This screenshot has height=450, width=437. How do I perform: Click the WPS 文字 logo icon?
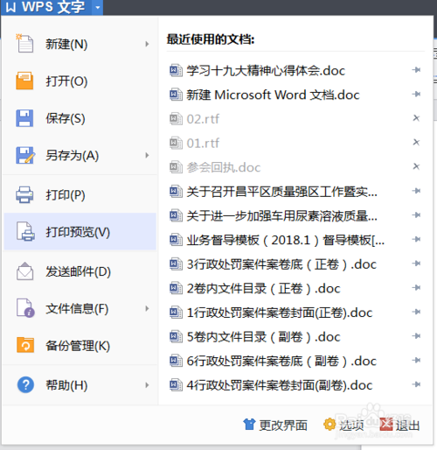pyautogui.click(x=10, y=7)
